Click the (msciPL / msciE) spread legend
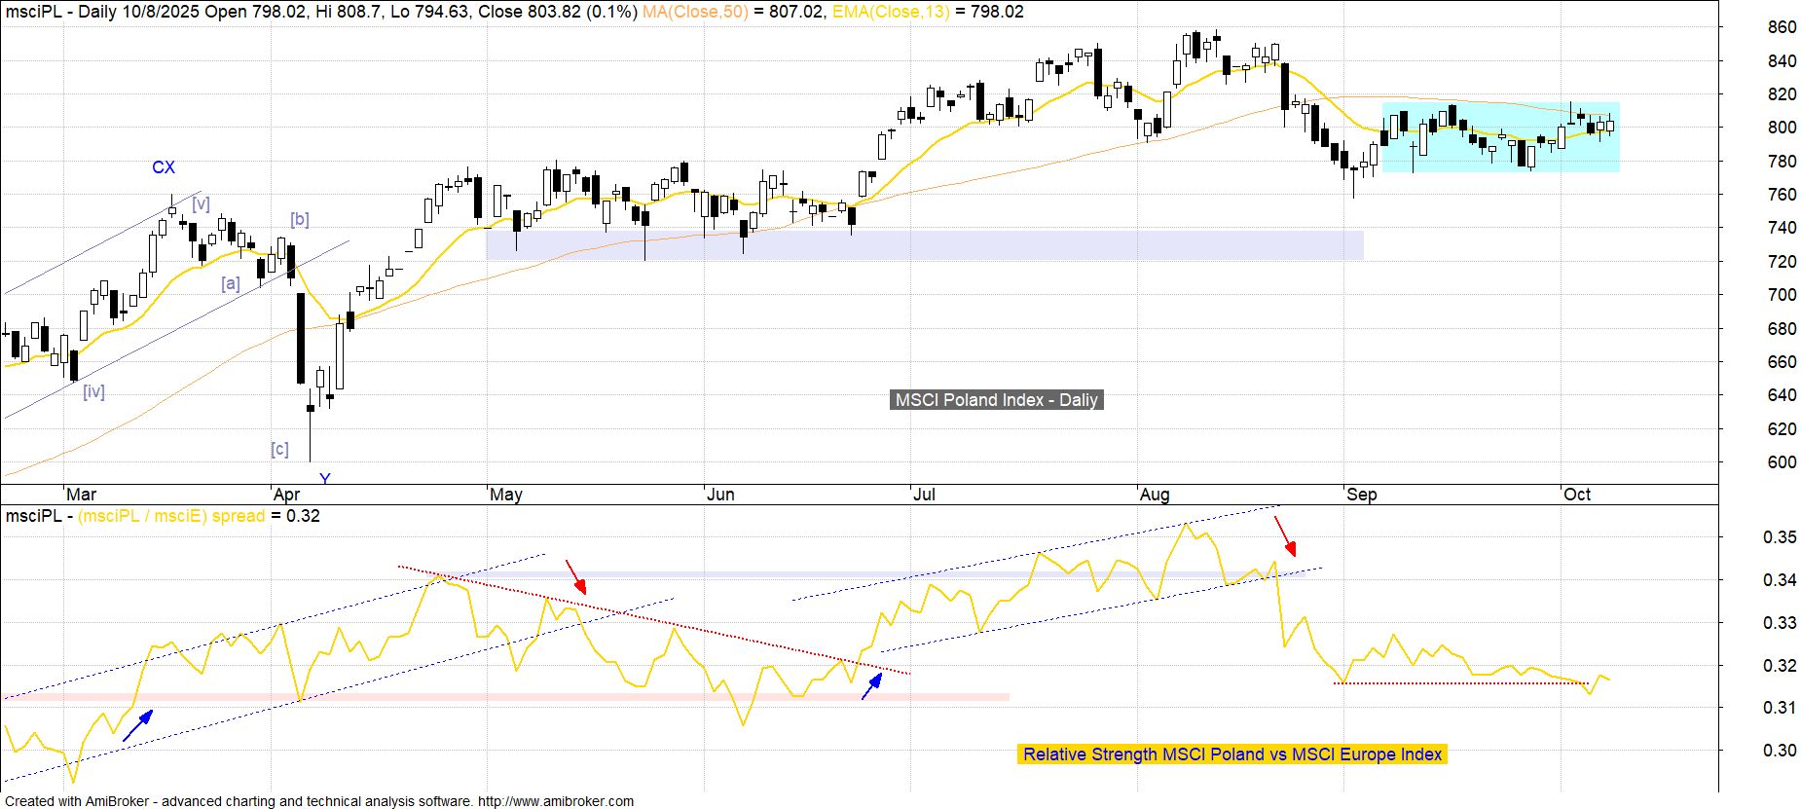Image resolution: width=1801 pixels, height=809 pixels. [x=171, y=516]
